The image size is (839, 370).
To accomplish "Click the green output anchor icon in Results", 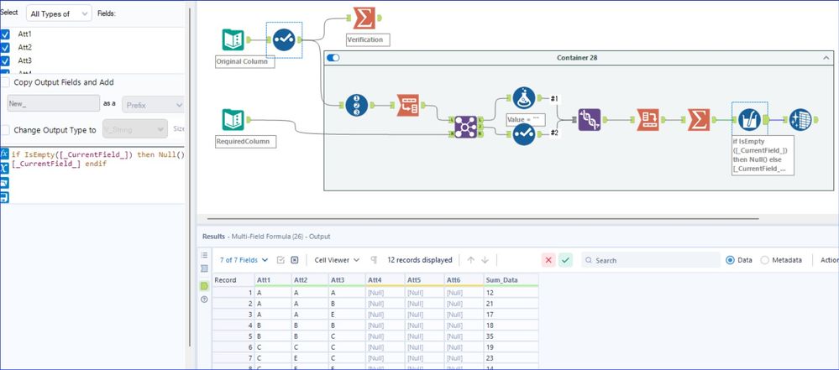I will point(204,286).
